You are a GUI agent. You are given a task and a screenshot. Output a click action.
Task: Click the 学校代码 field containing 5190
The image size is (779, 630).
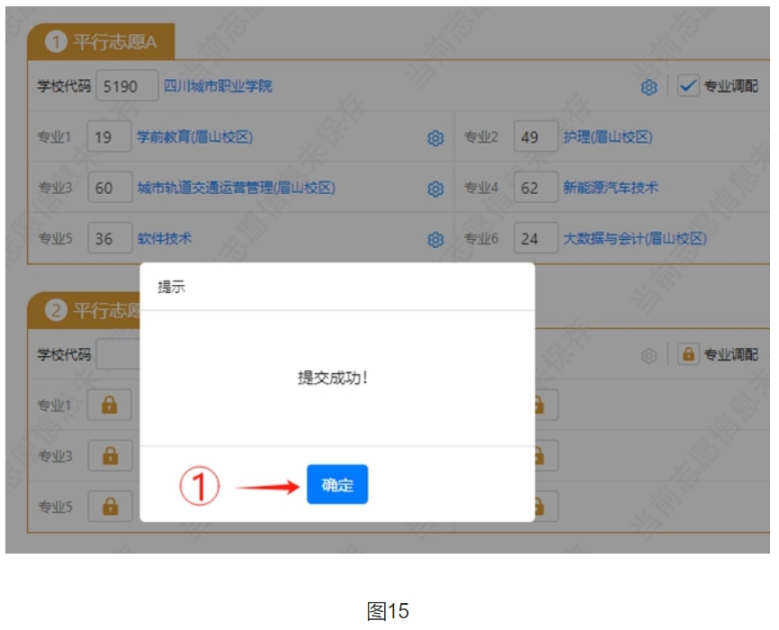click(127, 86)
